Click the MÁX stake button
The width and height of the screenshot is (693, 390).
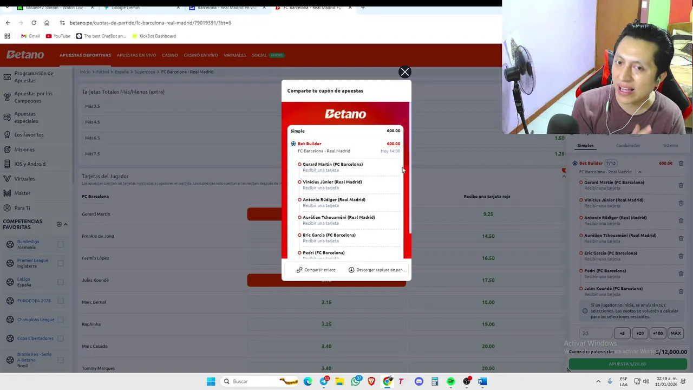pos(676,334)
